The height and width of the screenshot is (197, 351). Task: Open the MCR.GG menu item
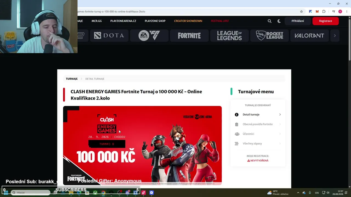pos(97,21)
